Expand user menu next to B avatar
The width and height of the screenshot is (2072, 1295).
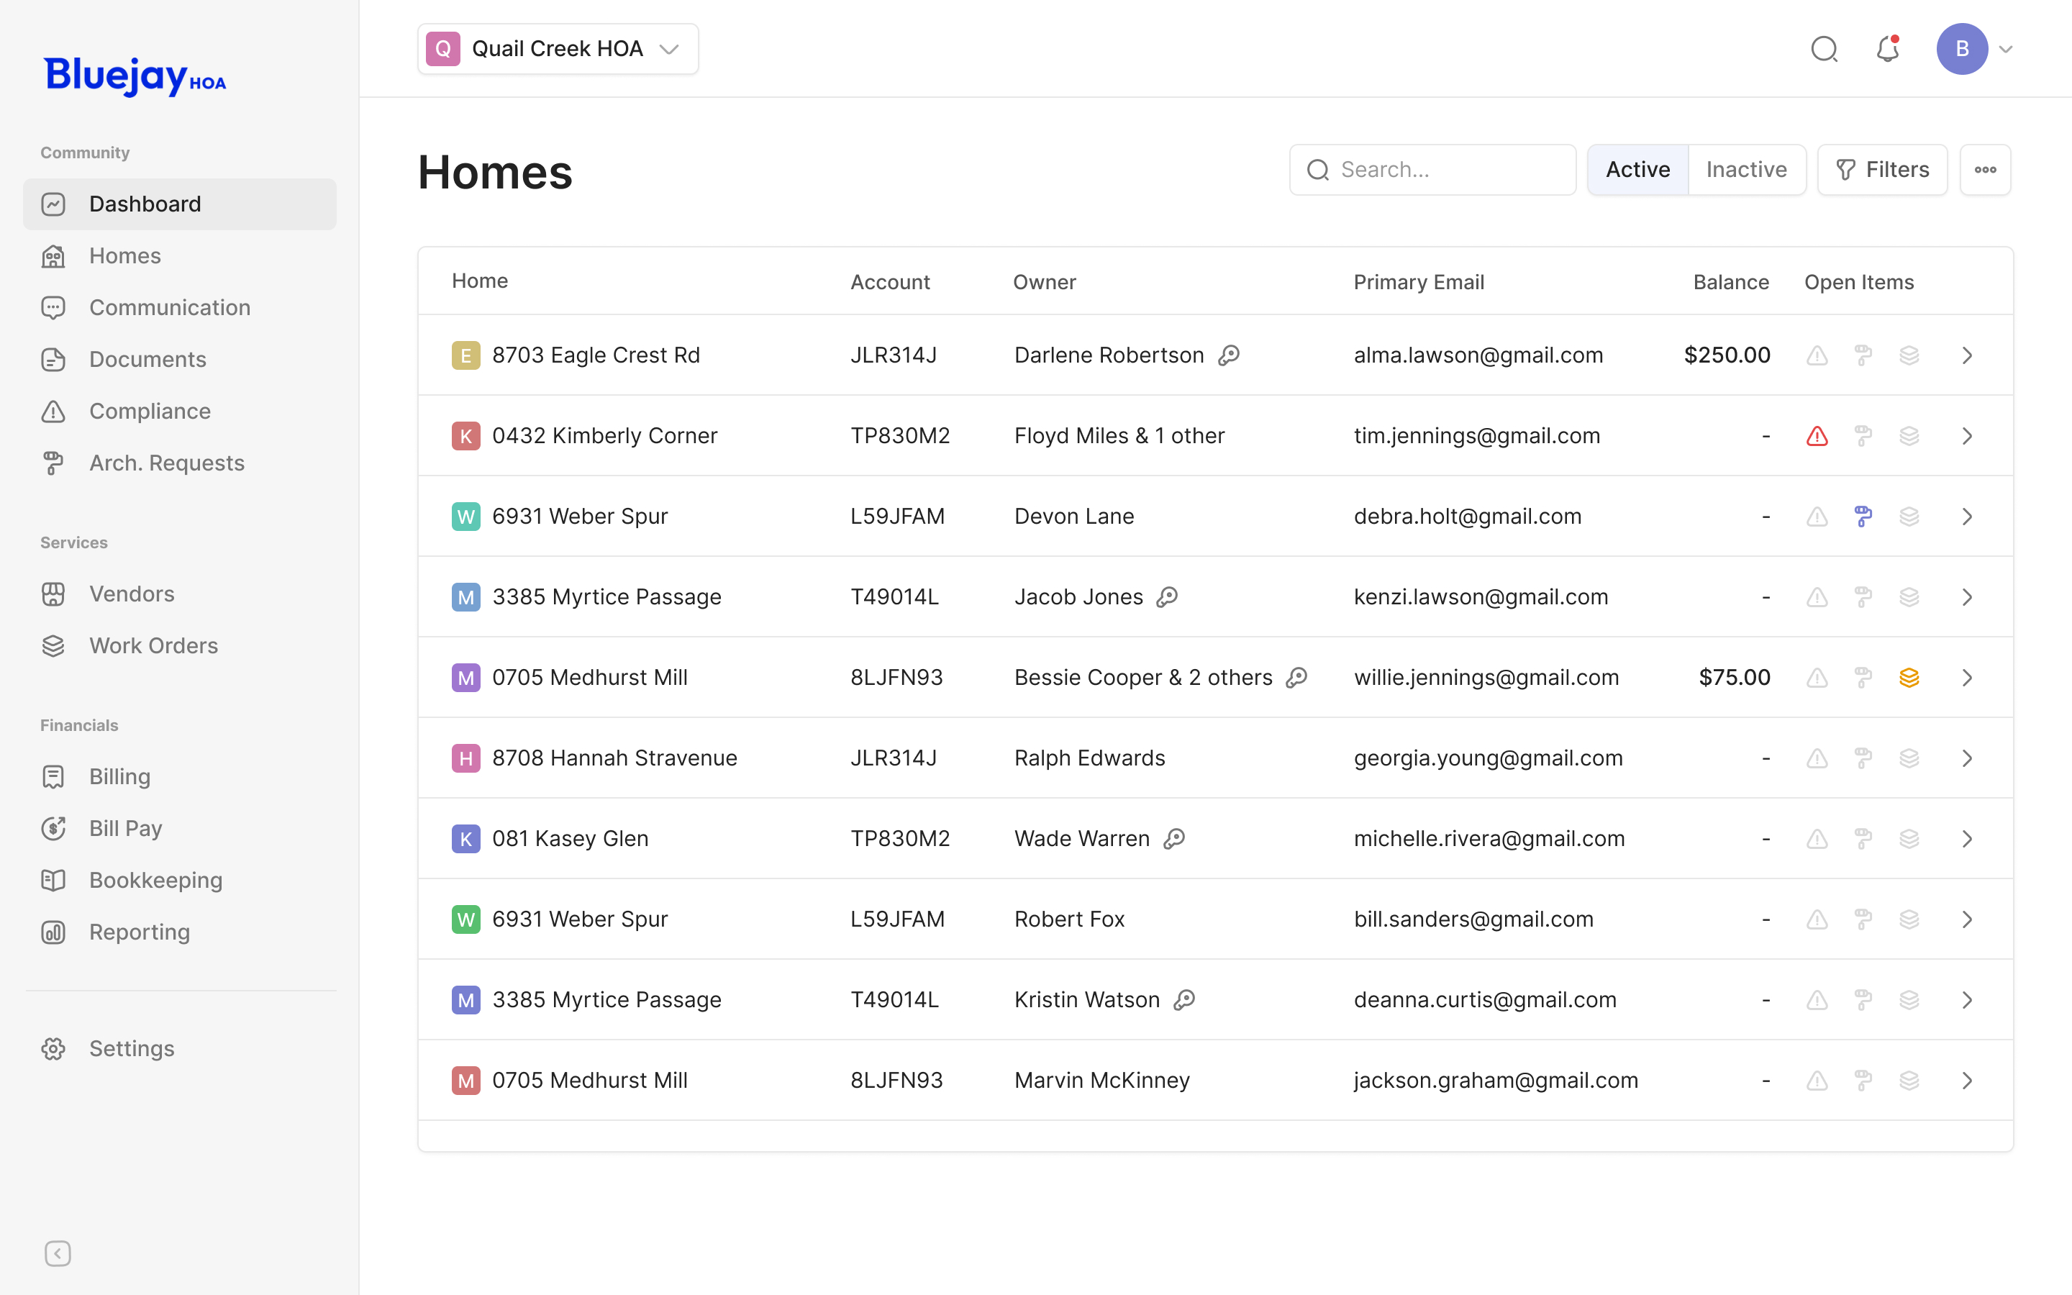(2005, 49)
